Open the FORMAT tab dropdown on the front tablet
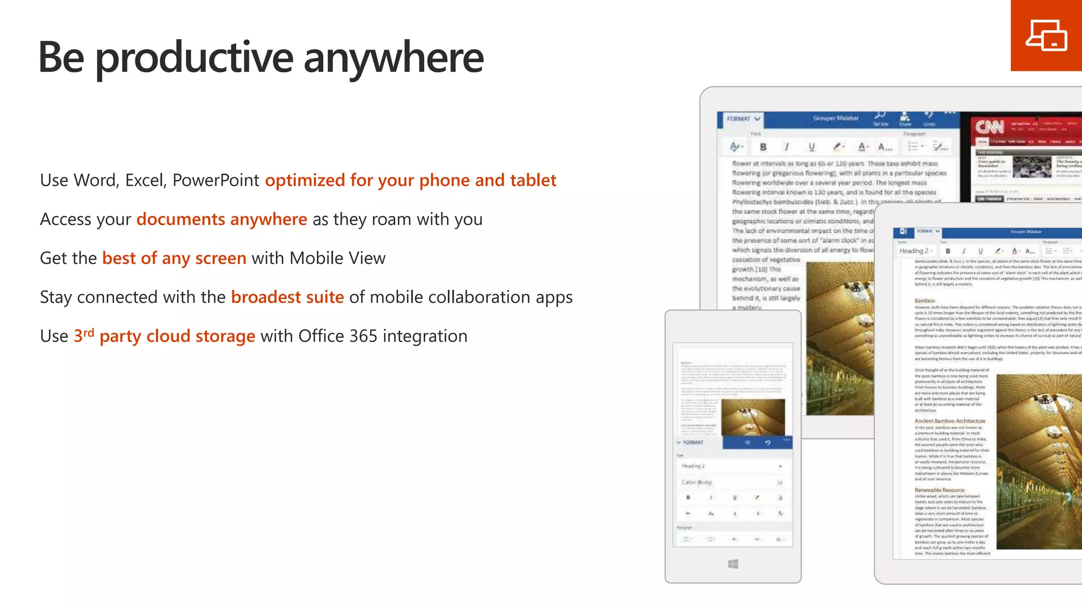 point(928,231)
